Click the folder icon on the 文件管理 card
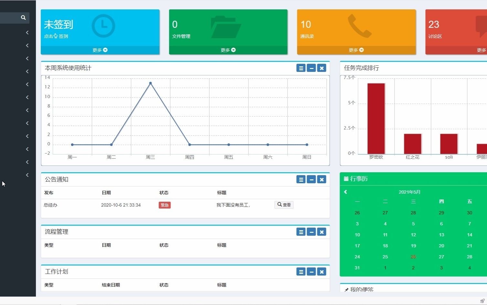Image resolution: width=487 pixels, height=305 pixels. coord(226,27)
